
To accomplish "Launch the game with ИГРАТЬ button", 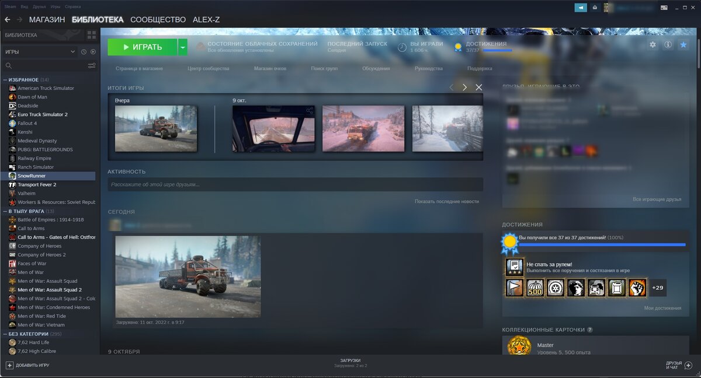I will (x=143, y=47).
